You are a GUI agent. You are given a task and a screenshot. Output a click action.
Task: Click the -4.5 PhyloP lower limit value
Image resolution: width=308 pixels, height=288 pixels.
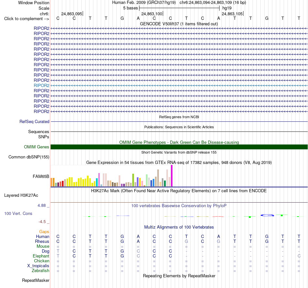42,222
